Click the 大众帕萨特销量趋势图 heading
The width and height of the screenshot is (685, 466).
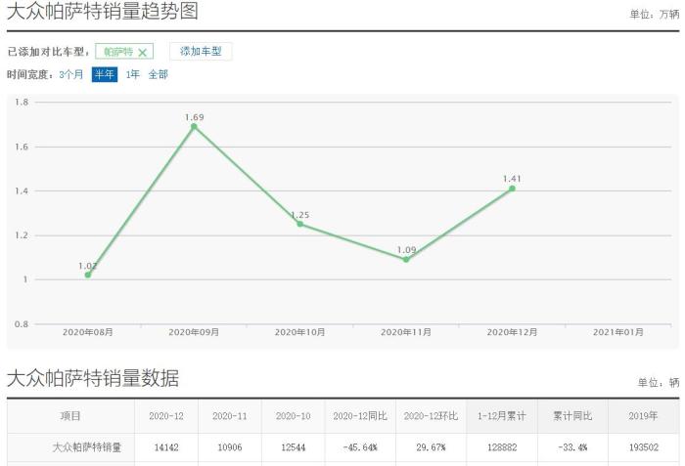[x=103, y=11]
